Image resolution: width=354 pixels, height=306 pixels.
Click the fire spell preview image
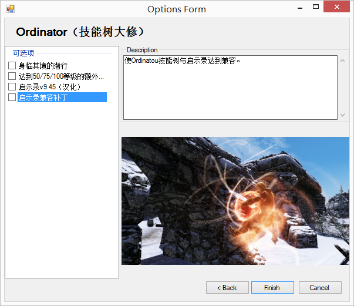pos(235,201)
